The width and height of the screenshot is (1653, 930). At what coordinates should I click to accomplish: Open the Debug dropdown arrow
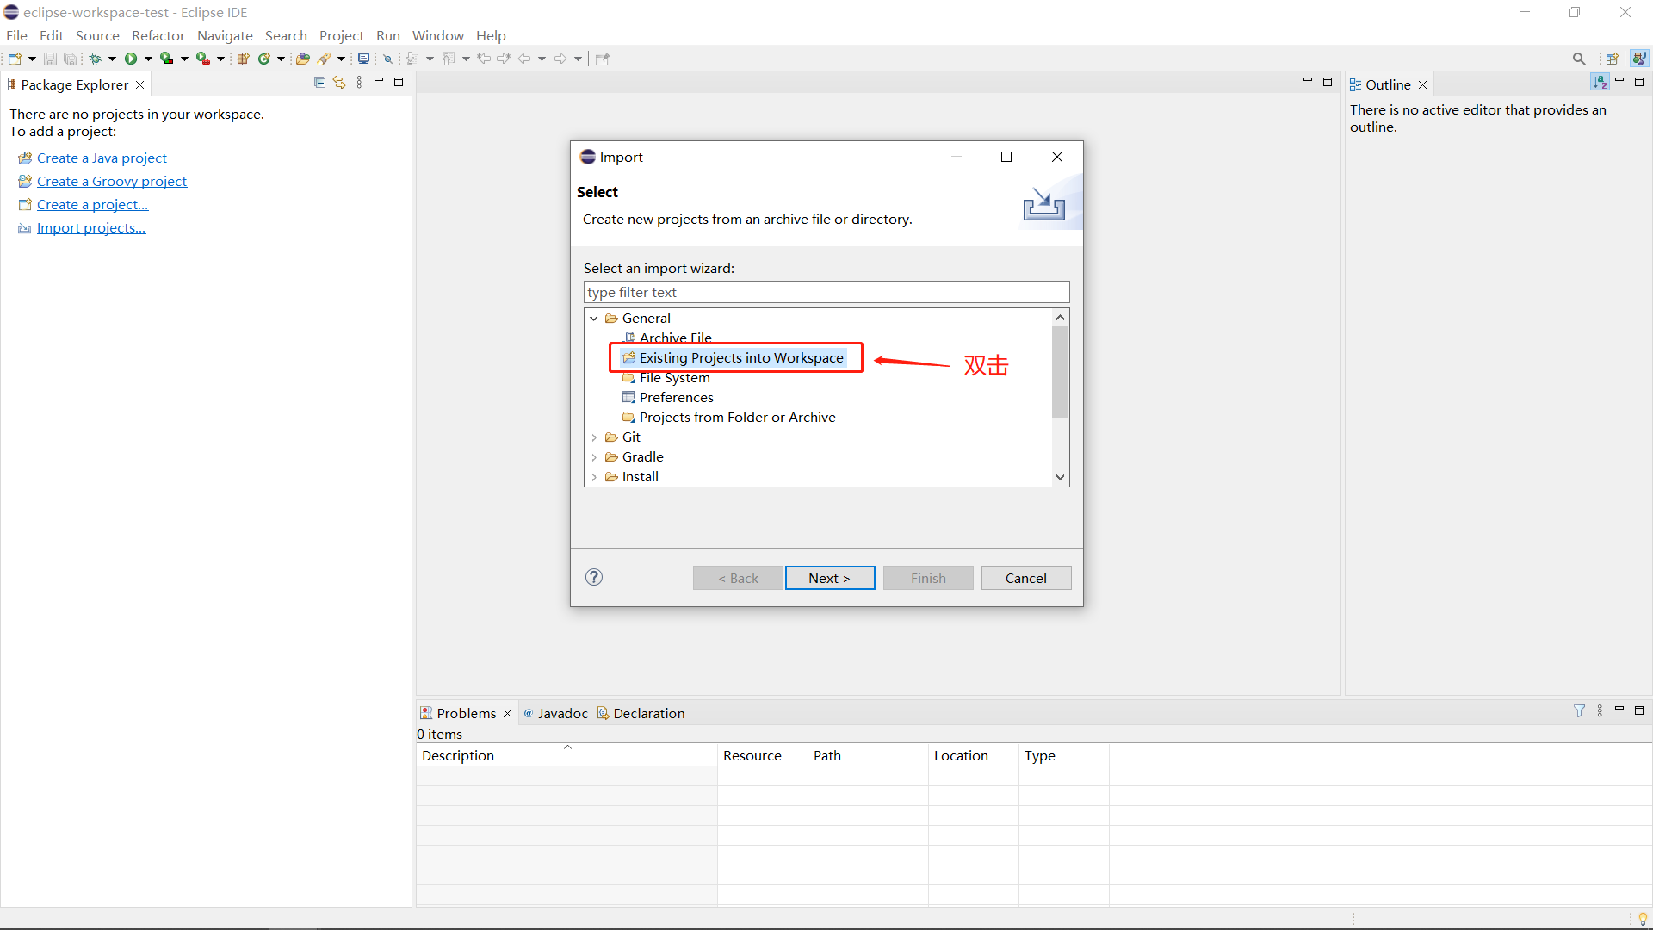(x=112, y=59)
